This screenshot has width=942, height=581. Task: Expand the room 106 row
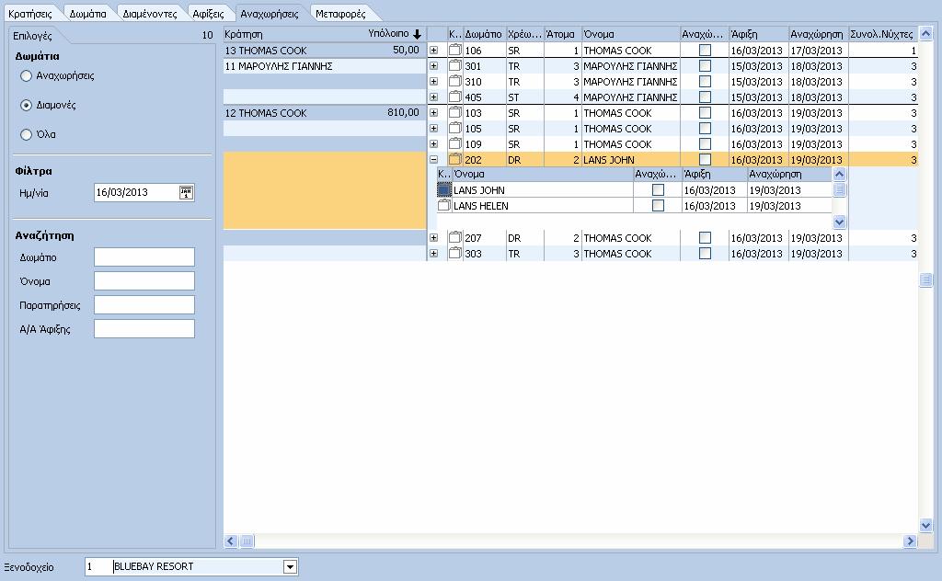(434, 51)
